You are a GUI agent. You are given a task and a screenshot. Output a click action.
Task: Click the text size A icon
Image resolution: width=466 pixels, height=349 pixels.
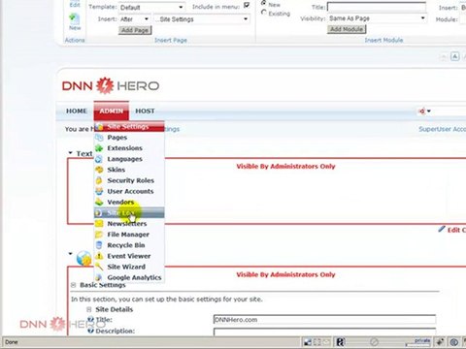pyautogui.click(x=454, y=56)
